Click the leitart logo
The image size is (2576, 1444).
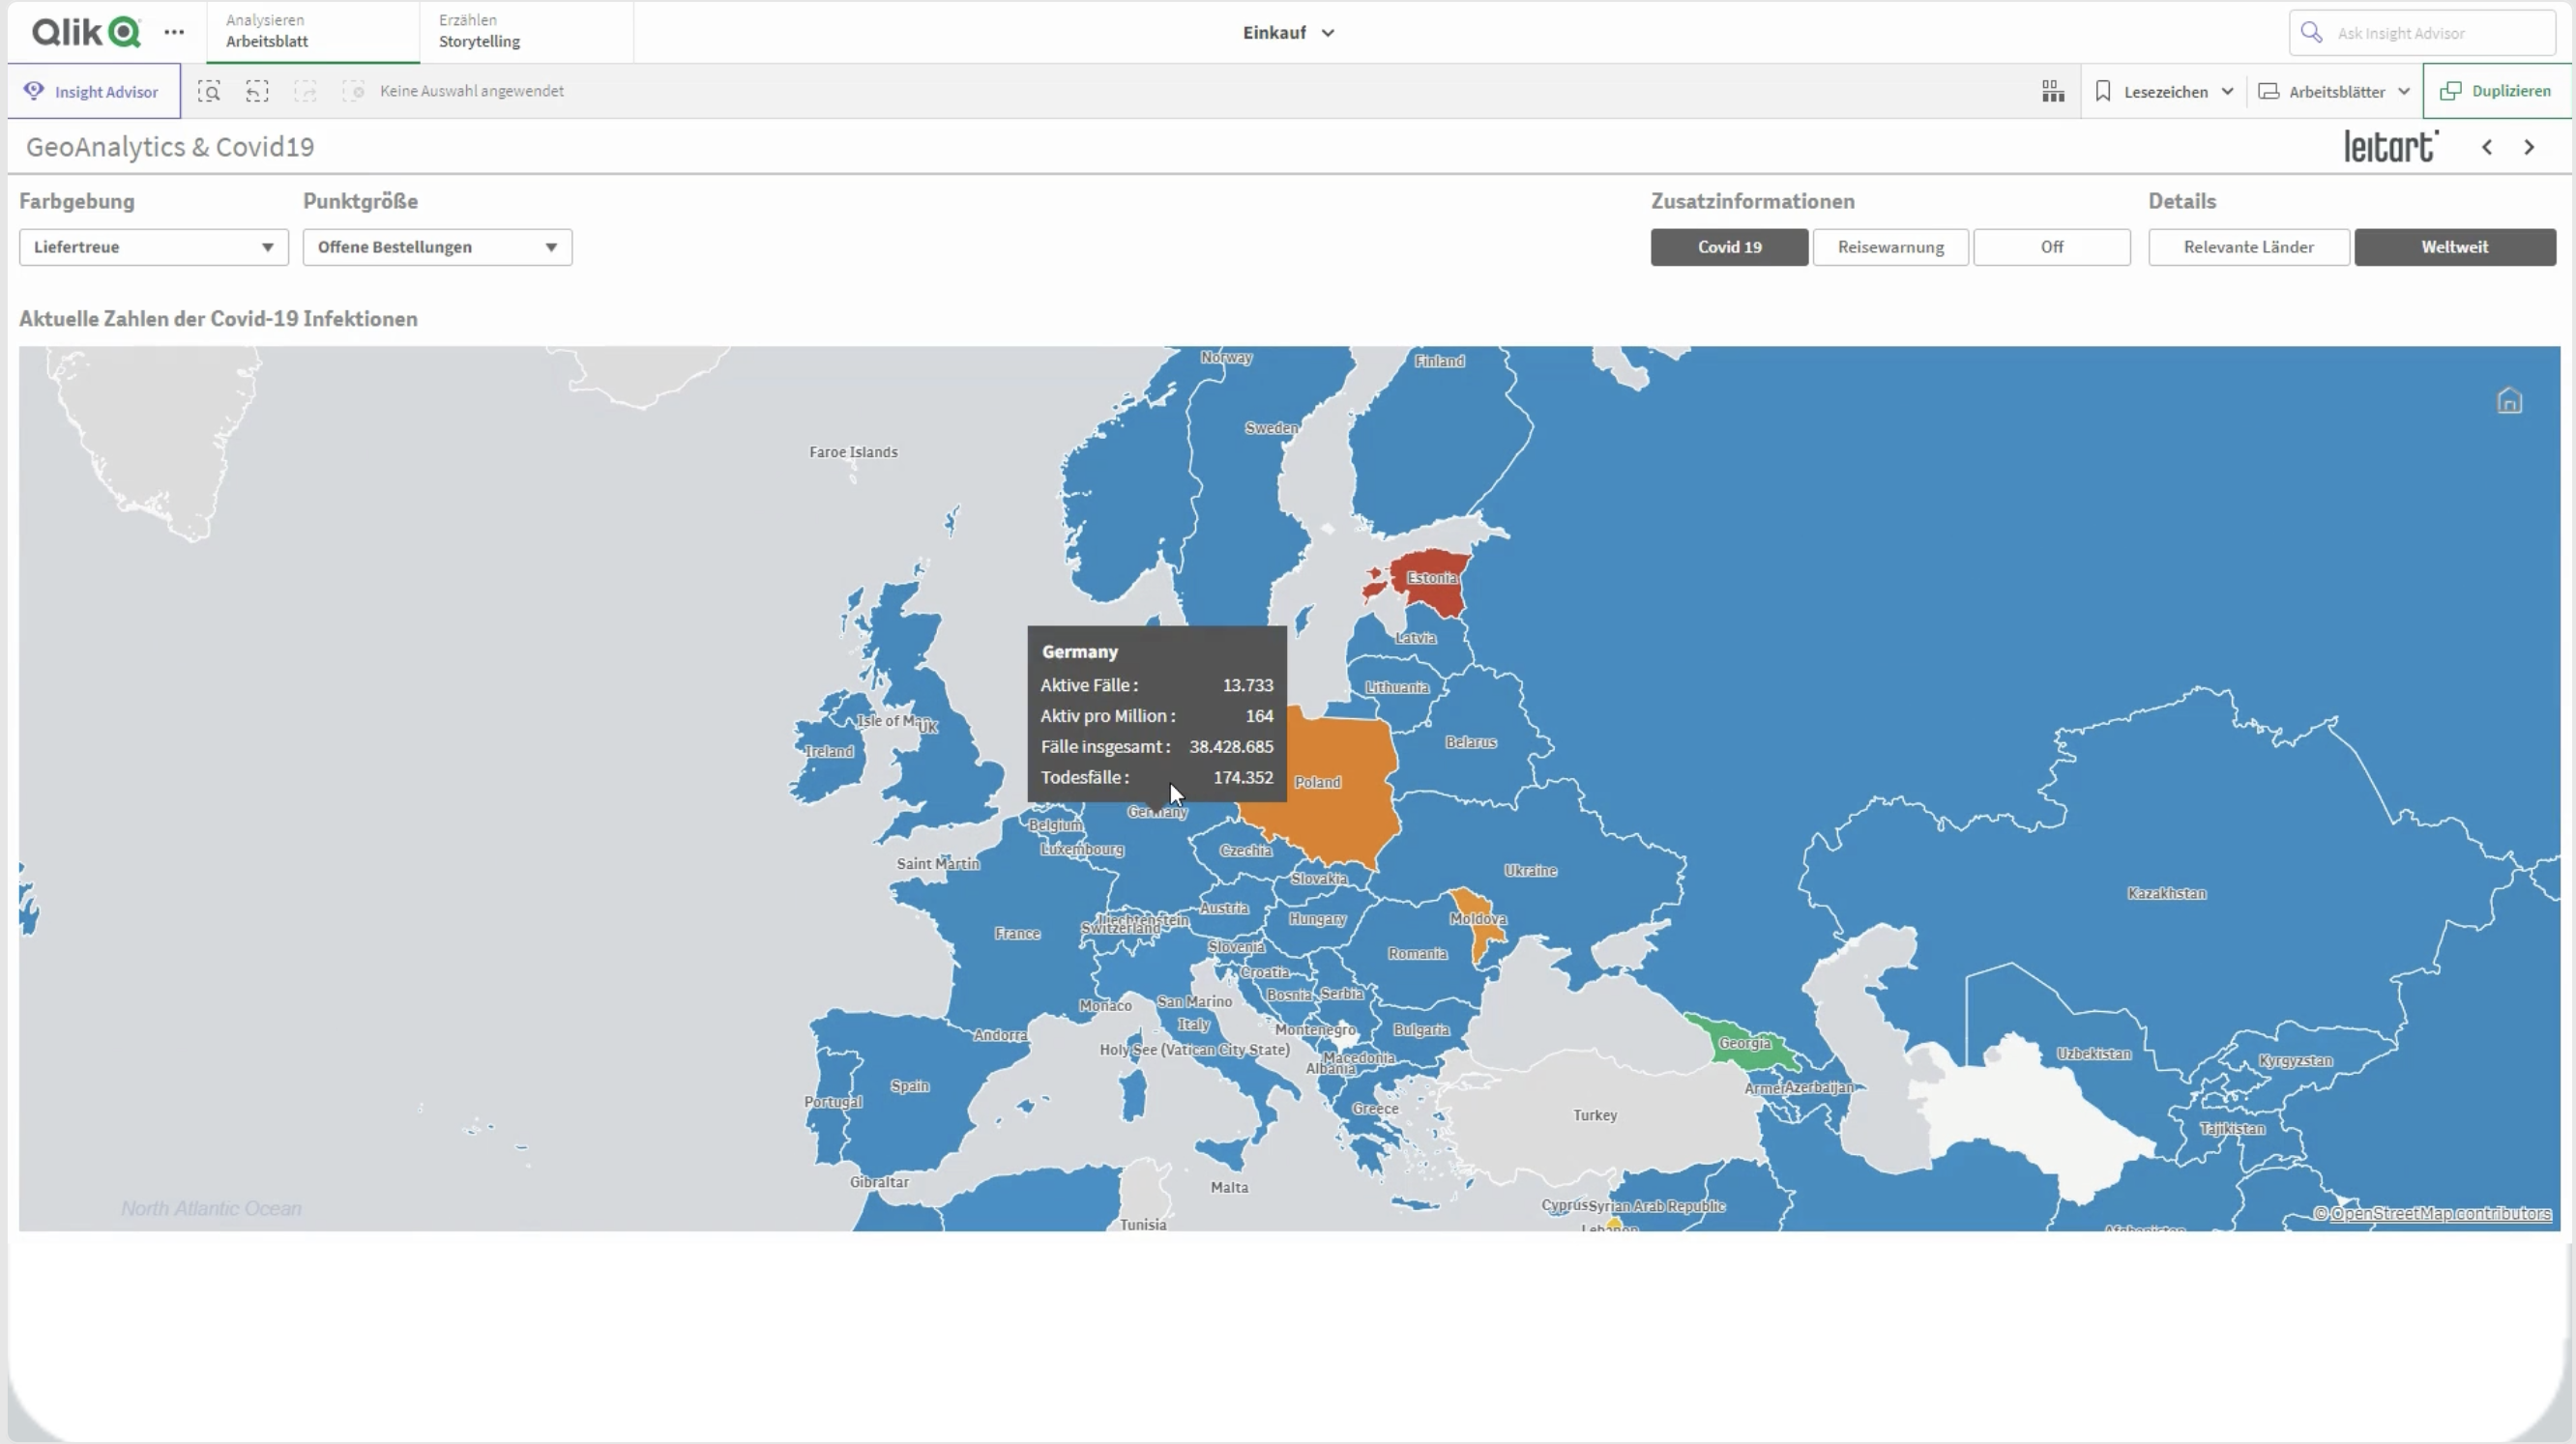[2392, 146]
